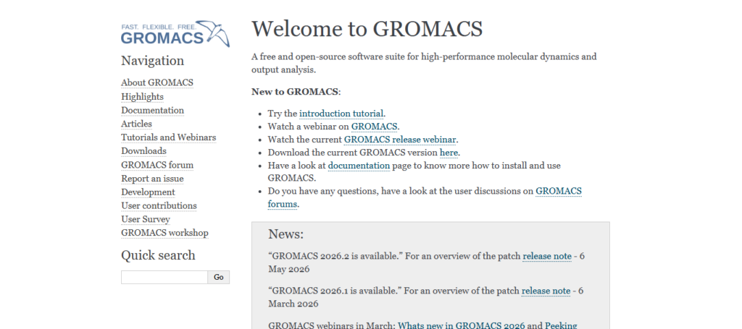Click the Quick search heading
The width and height of the screenshot is (742, 329).
tap(158, 255)
